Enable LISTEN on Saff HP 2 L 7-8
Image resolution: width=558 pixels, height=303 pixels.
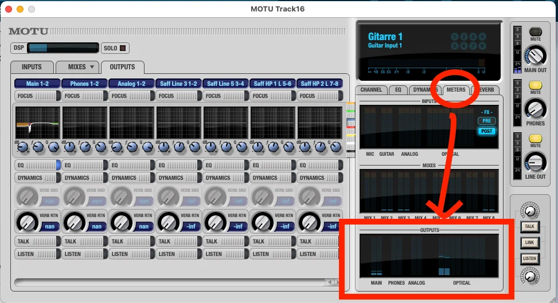point(319,254)
